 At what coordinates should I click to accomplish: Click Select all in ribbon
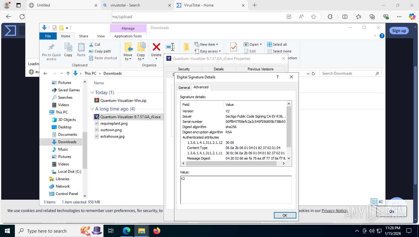click(x=277, y=44)
